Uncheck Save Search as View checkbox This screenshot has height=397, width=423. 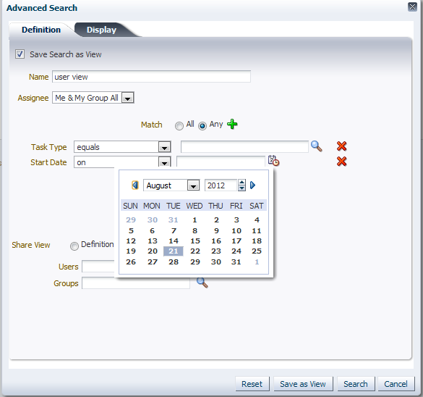pos(20,54)
